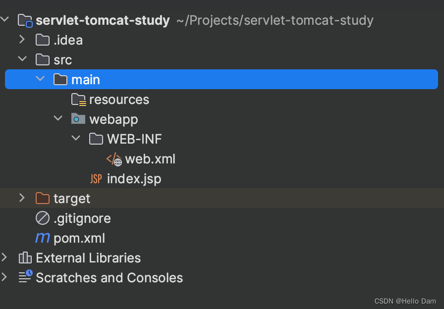
Task: Click the .gitignore ignore-file icon
Action: click(43, 218)
